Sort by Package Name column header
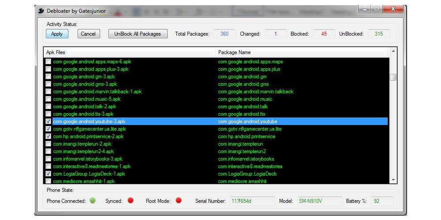 click(x=302, y=52)
